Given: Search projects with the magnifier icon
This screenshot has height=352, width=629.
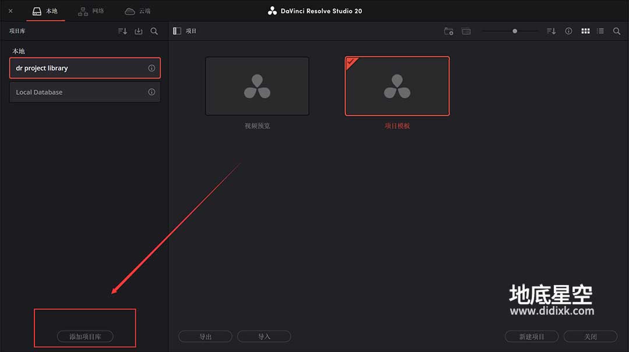Looking at the screenshot, I should 617,31.
